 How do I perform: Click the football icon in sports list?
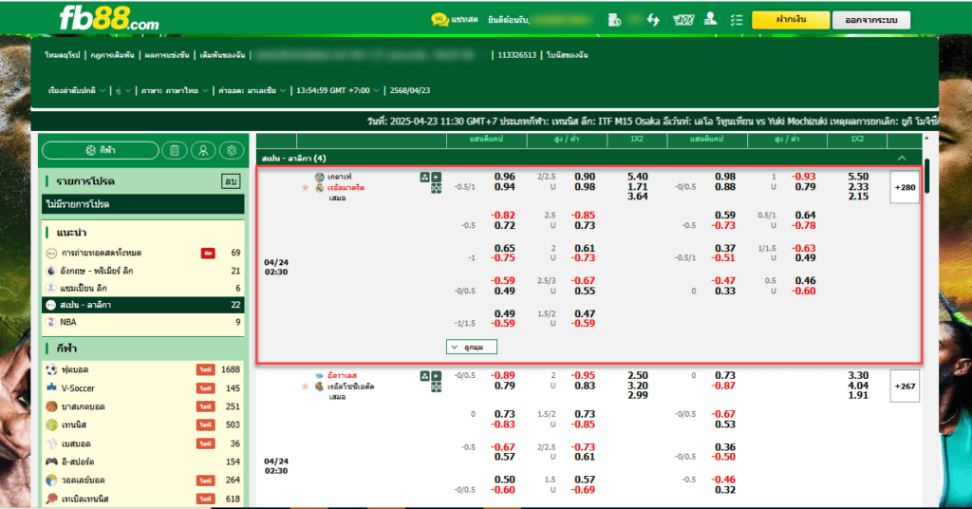click(51, 369)
